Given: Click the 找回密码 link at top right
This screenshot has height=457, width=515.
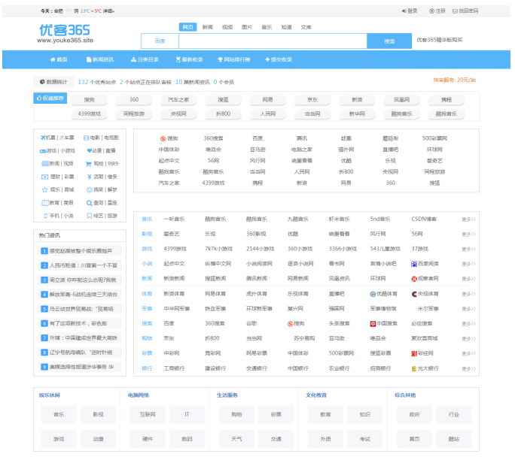Looking at the screenshot, I should pos(465,11).
